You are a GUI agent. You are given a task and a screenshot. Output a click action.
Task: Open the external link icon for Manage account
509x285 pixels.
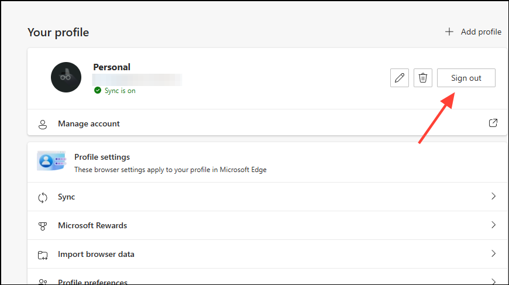pos(493,123)
